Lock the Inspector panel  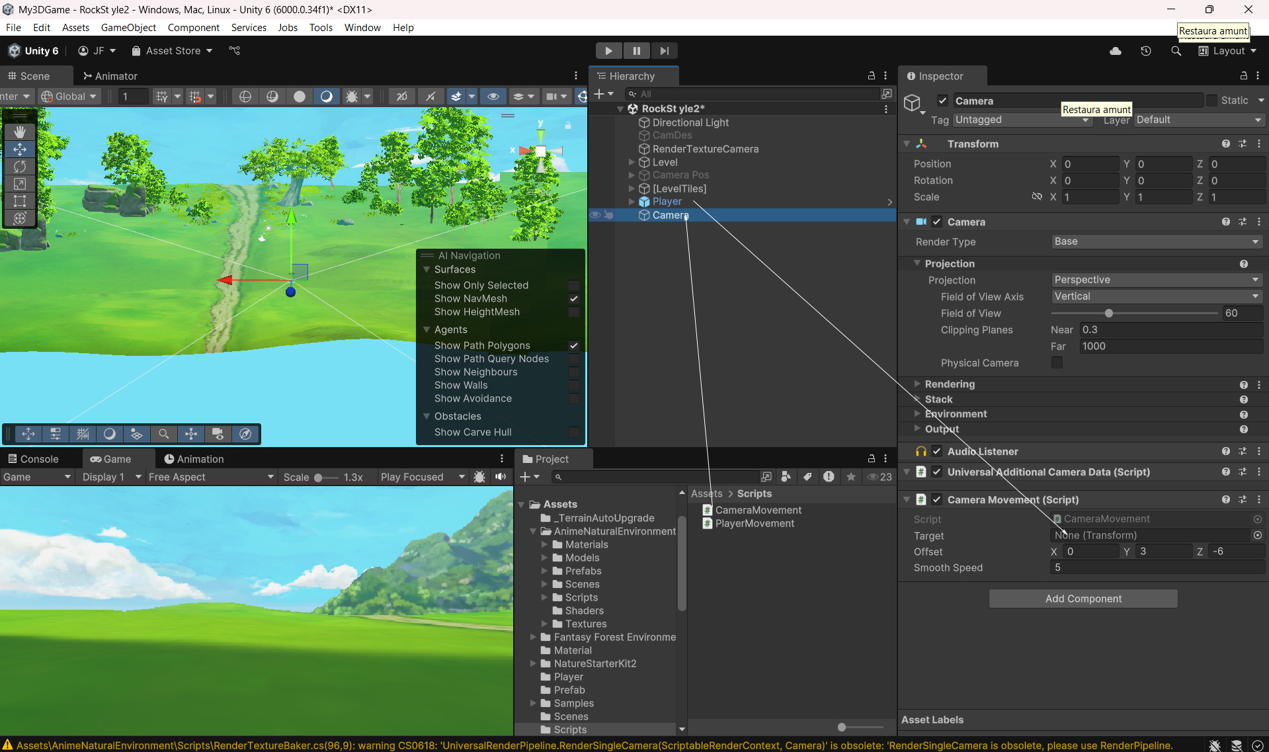(x=1243, y=76)
